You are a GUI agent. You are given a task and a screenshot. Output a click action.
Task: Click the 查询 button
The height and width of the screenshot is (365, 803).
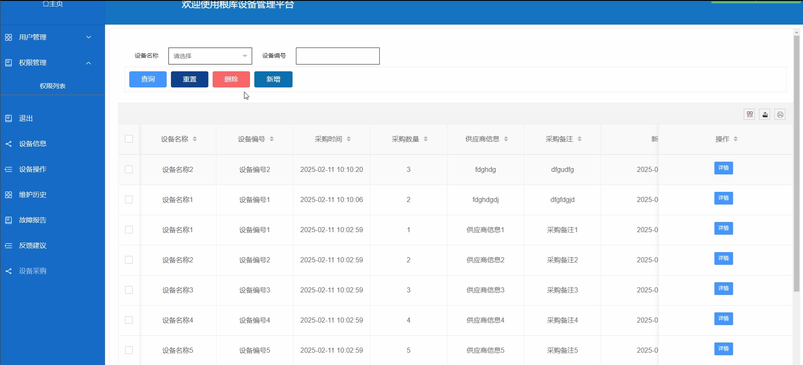148,79
